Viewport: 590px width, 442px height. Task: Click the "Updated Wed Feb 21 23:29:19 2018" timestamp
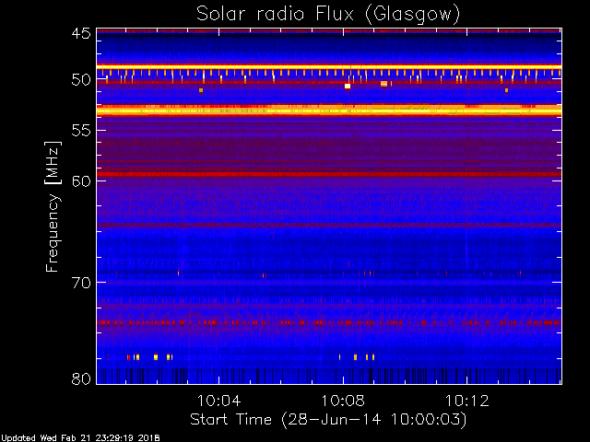(80, 438)
